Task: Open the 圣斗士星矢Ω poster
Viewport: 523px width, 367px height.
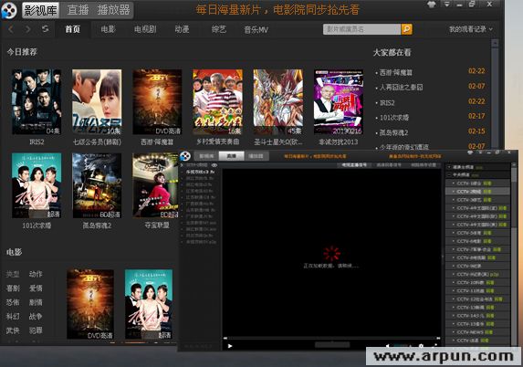Action: pyautogui.click(x=278, y=101)
